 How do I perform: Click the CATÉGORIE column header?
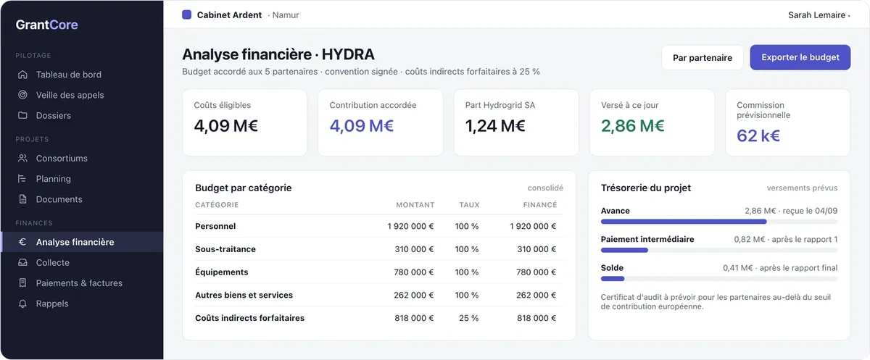217,205
